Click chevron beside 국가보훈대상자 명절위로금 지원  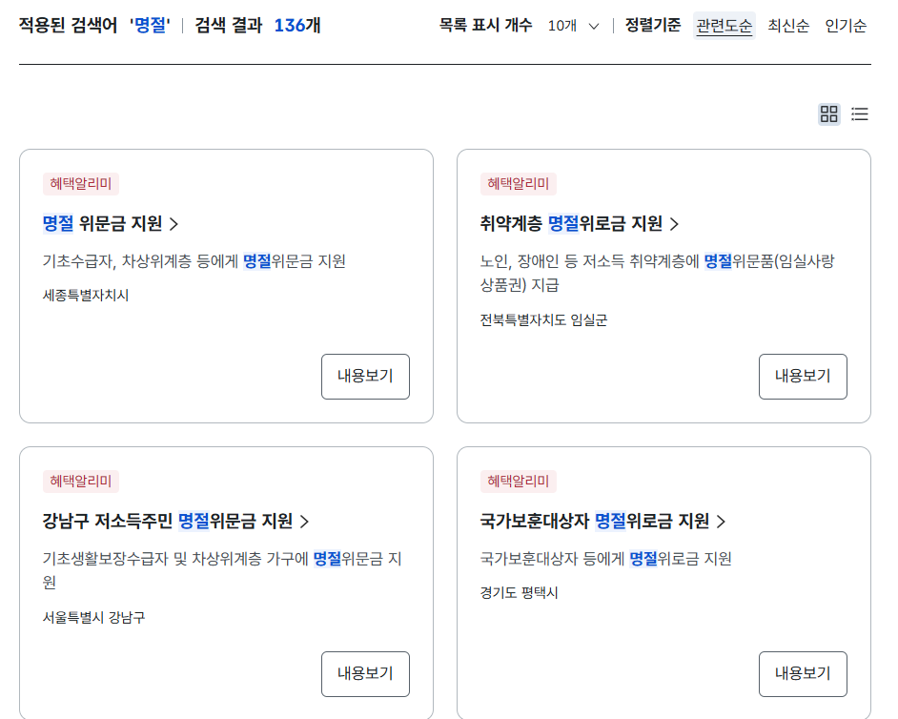click(721, 523)
